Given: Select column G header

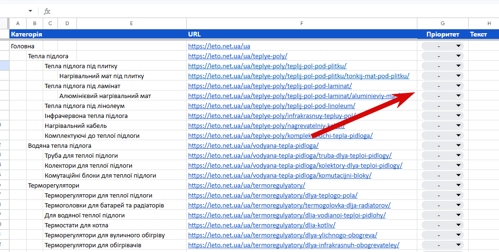Looking at the screenshot, I should 443,23.
